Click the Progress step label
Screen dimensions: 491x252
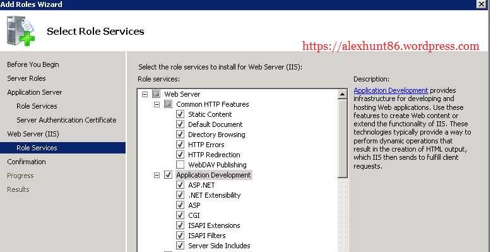point(20,176)
